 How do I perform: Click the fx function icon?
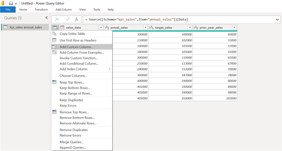77,19
